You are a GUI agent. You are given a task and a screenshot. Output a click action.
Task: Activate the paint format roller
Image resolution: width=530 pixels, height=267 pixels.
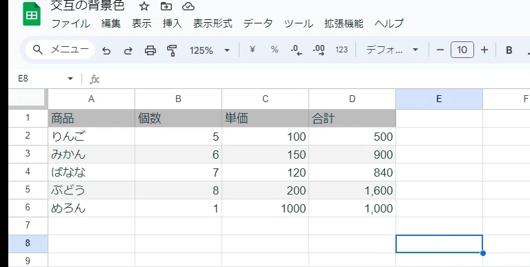tap(172, 50)
